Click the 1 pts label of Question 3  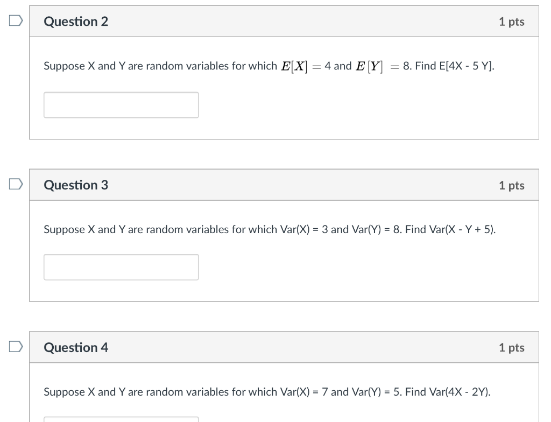512,185
